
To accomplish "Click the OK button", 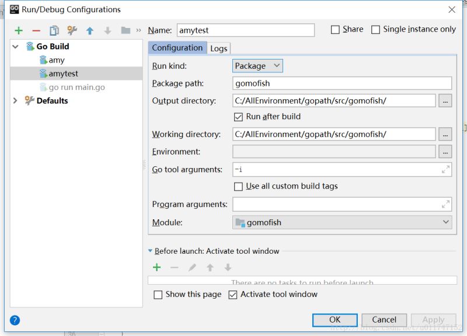I will [x=334, y=320].
